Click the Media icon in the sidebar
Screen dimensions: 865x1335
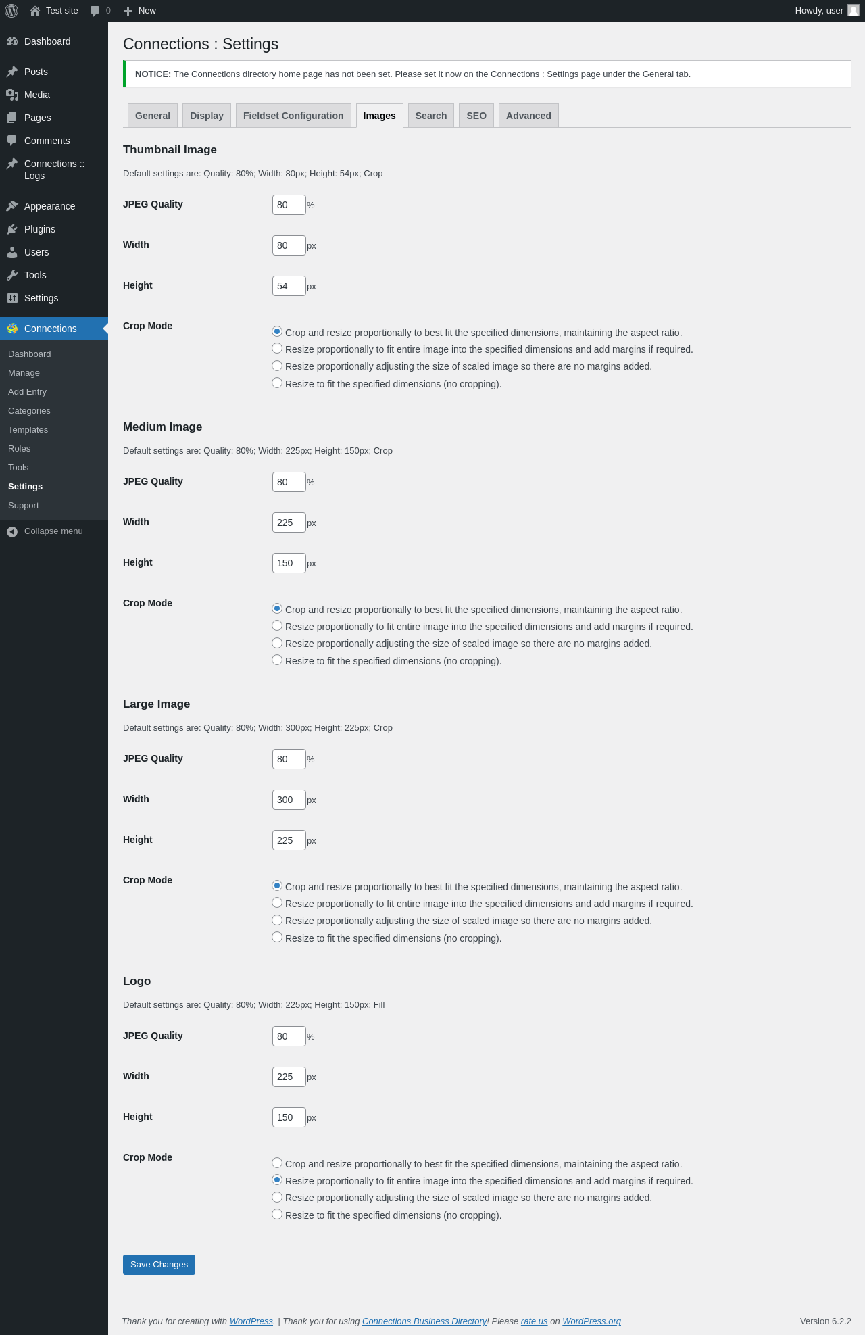[x=12, y=95]
